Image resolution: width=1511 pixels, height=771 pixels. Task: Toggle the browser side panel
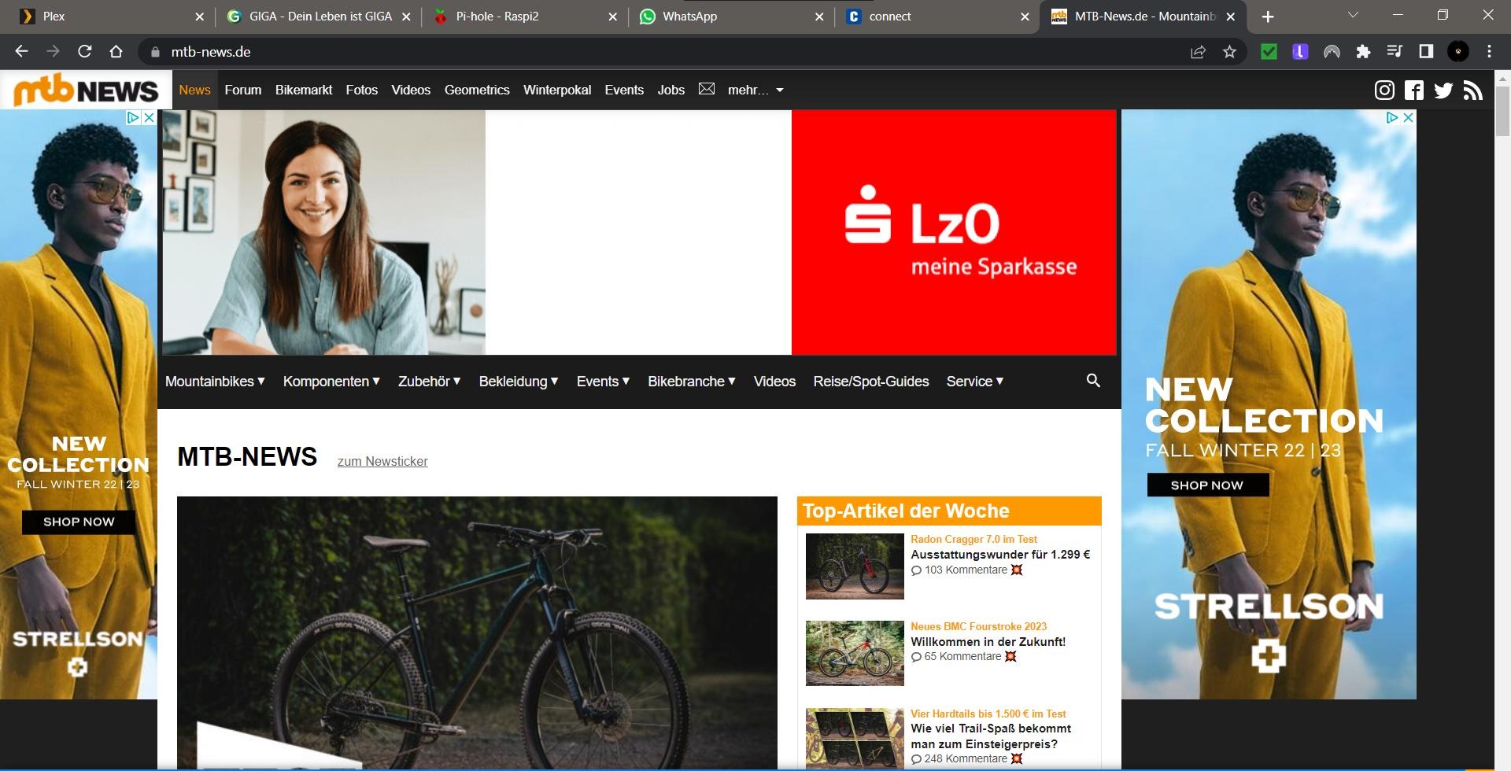click(1426, 52)
